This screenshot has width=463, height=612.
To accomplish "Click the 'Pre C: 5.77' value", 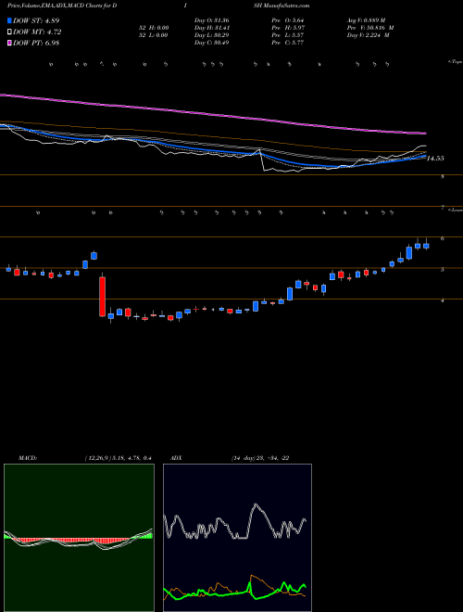I will click(288, 43).
